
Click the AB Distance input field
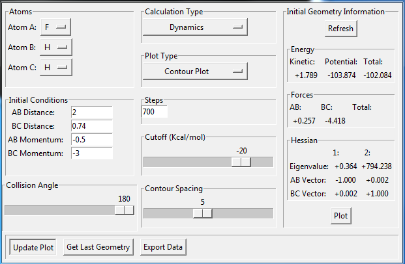click(91, 112)
